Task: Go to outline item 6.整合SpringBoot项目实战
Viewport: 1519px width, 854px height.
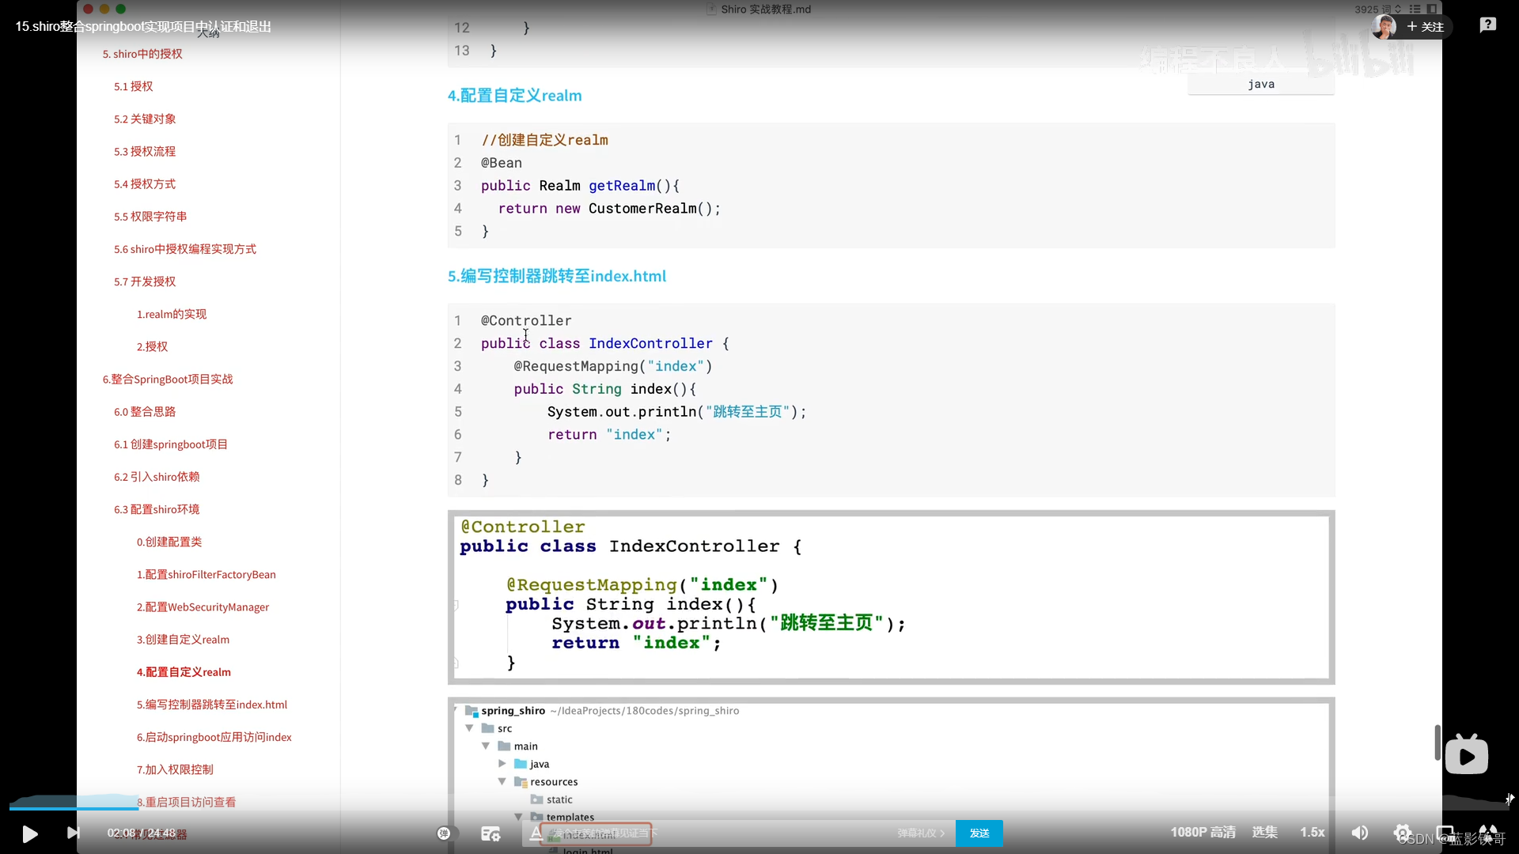Action: 168,379
